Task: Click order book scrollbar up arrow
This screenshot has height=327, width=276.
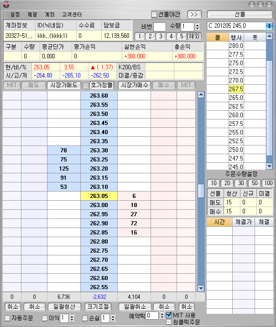Action: click(x=201, y=95)
